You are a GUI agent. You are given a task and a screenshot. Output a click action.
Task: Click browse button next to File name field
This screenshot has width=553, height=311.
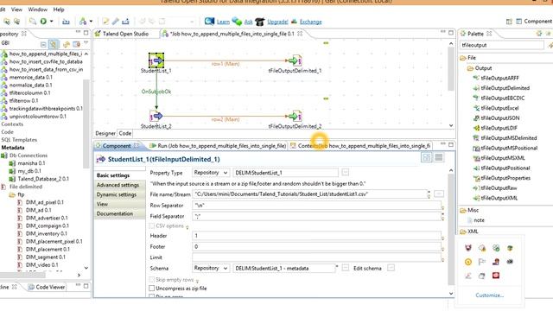(439, 194)
